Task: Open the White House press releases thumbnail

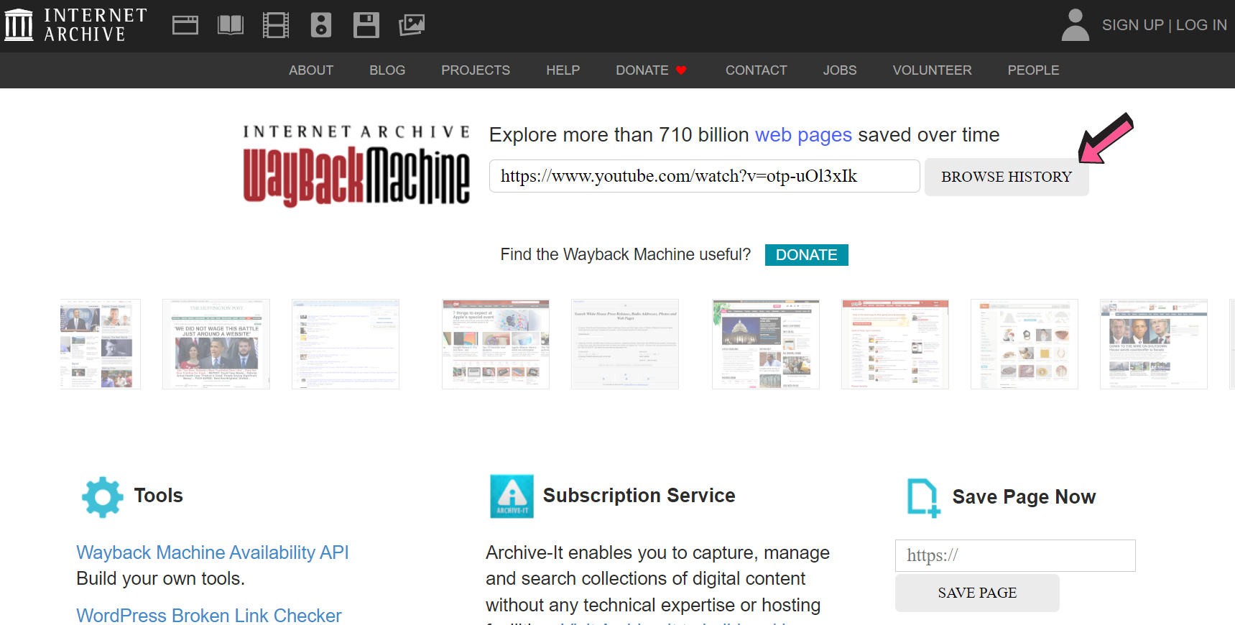Action: pos(625,344)
